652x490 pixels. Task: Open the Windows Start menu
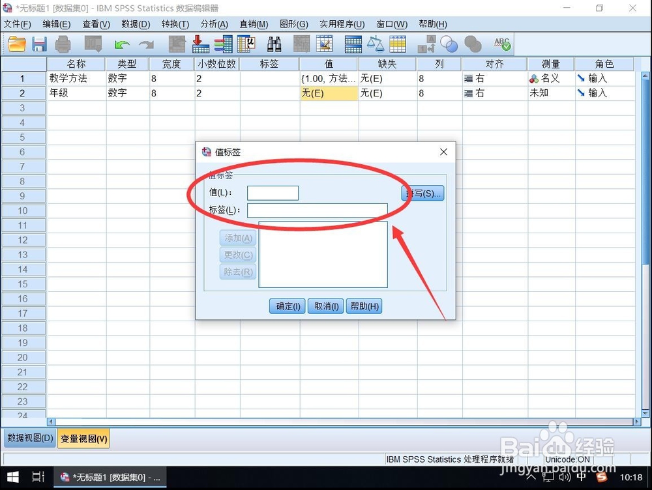pyautogui.click(x=13, y=477)
